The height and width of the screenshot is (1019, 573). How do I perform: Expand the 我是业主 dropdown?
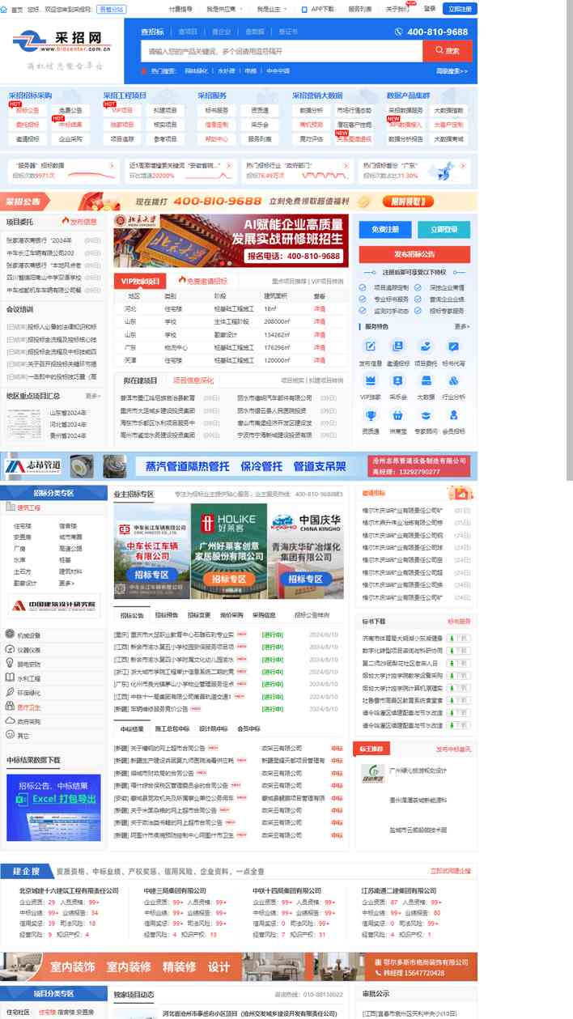[270, 9]
